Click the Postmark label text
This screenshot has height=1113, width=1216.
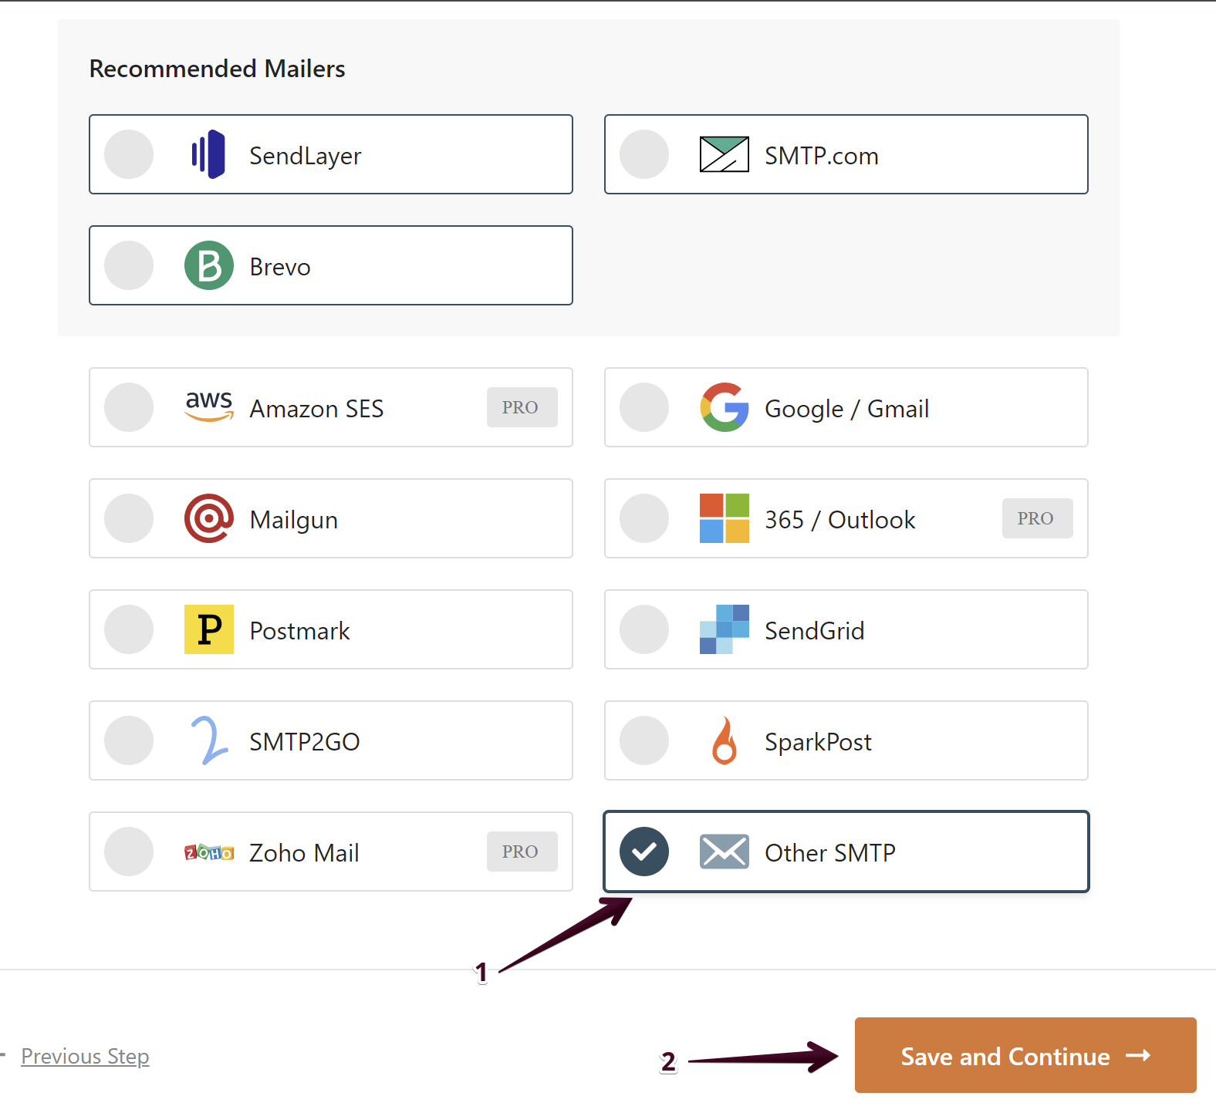point(299,631)
